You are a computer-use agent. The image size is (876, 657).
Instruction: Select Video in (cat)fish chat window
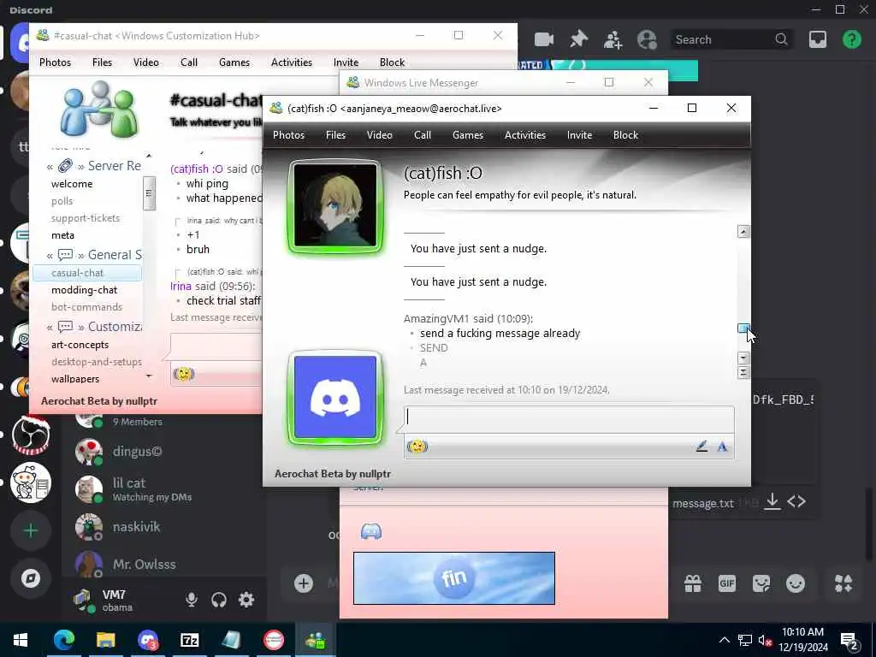[379, 135]
